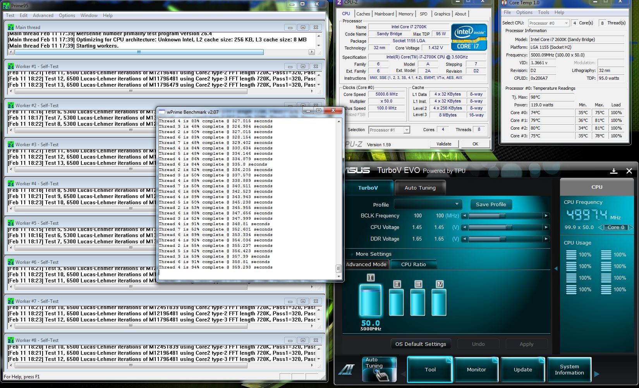Click the Auto Tuning hand icon
This screenshot has height=388, width=639.
[x=380, y=369]
